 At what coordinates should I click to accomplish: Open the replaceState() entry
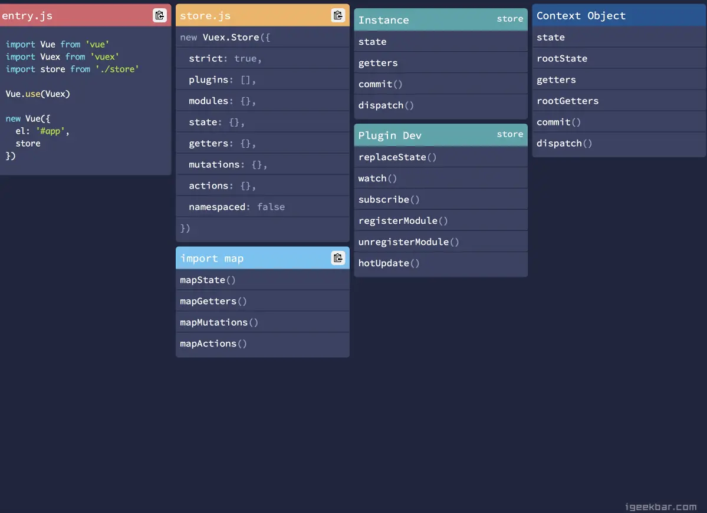pyautogui.click(x=440, y=157)
